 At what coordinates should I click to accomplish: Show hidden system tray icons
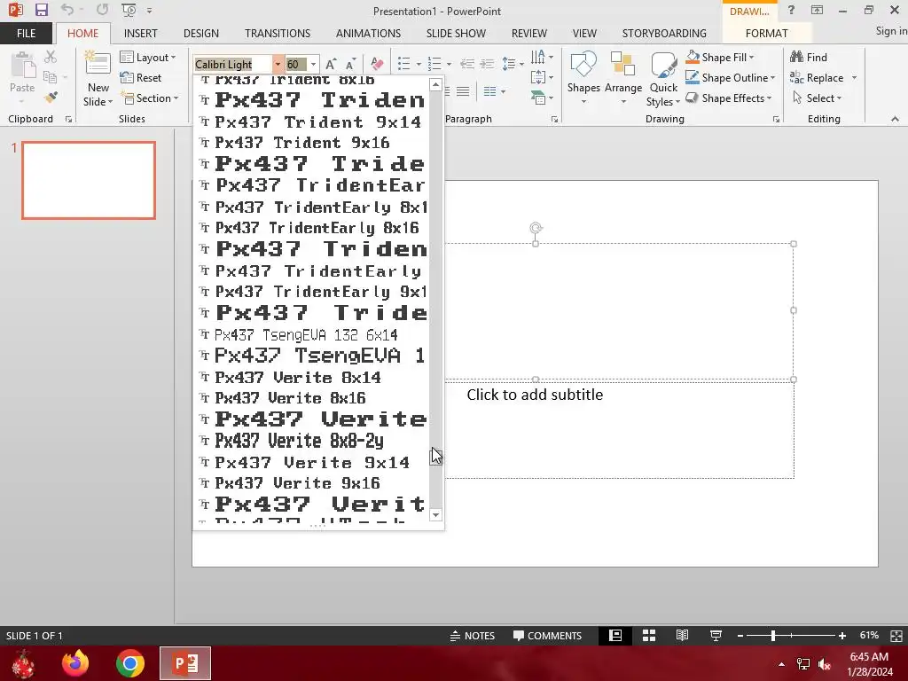781,664
